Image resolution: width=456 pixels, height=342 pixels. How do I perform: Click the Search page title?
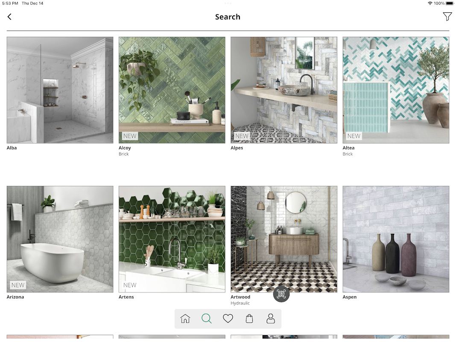tap(228, 17)
